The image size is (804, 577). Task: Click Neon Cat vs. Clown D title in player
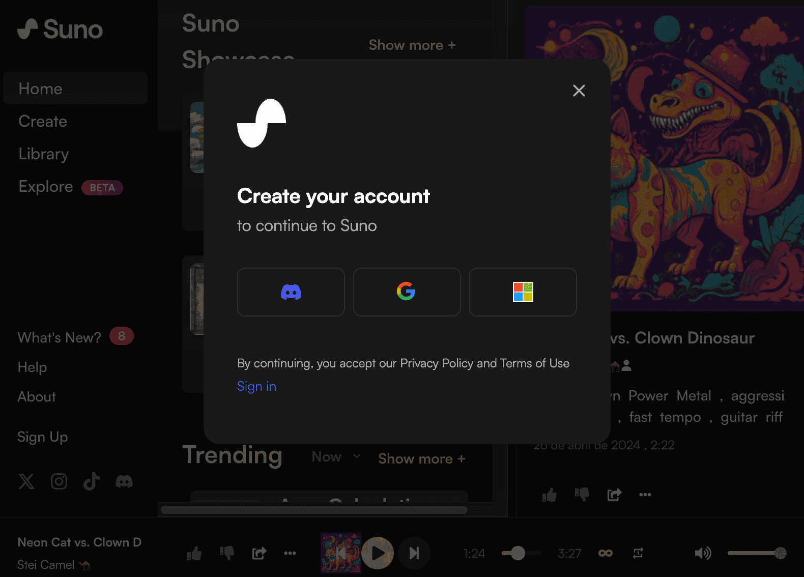pyautogui.click(x=79, y=542)
